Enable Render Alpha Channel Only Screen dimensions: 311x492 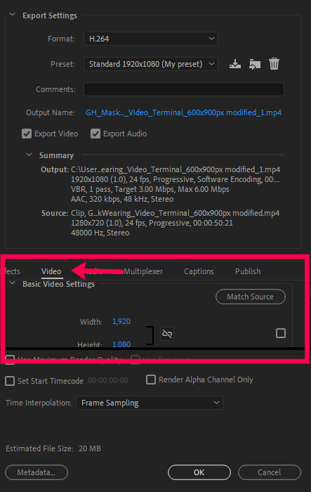(151, 380)
